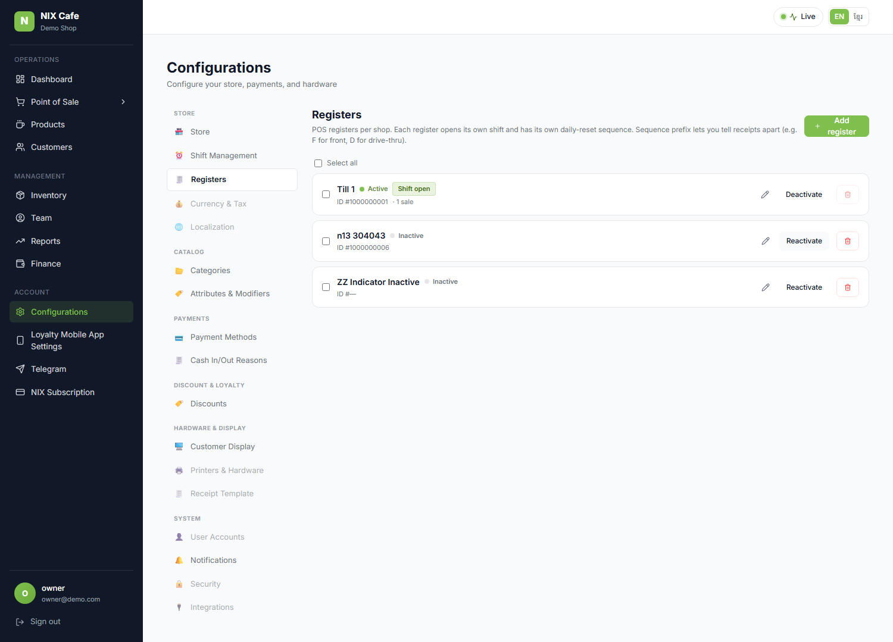The width and height of the screenshot is (893, 642).
Task: Tick the Select all checkbox
Action: click(319, 163)
